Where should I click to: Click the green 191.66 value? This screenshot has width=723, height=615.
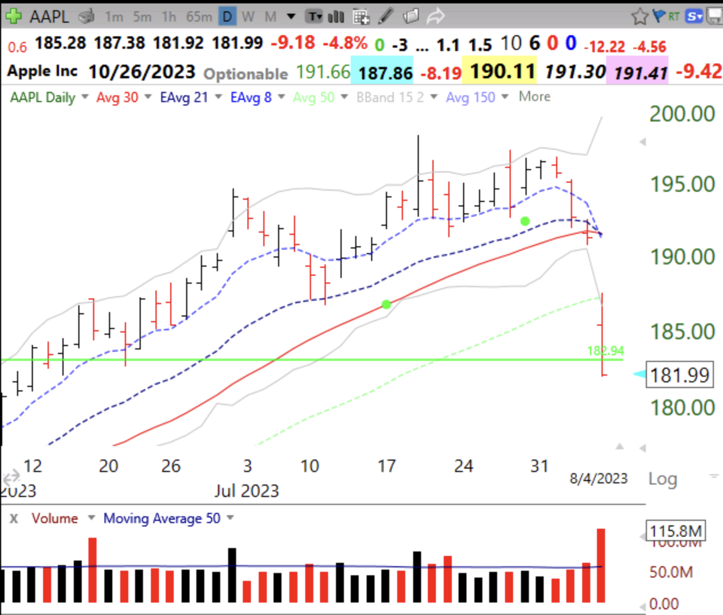pos(323,72)
